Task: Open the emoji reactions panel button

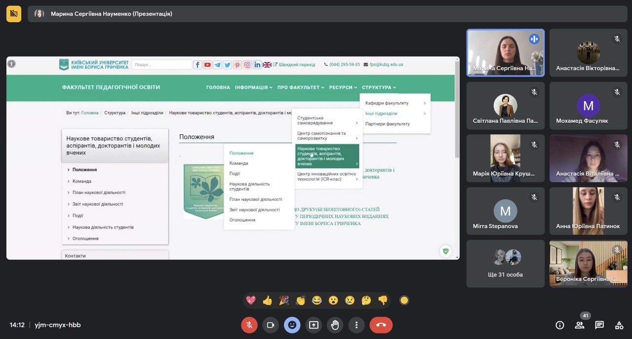Action: (x=292, y=325)
